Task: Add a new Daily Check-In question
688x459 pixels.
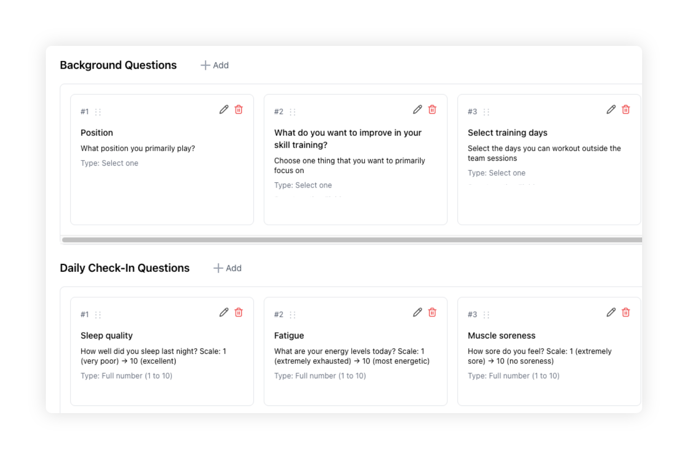Action: click(x=227, y=268)
